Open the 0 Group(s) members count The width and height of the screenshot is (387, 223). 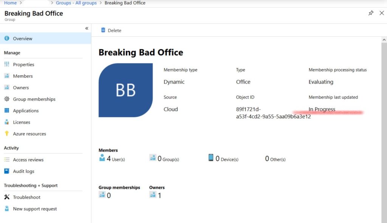pos(168,159)
